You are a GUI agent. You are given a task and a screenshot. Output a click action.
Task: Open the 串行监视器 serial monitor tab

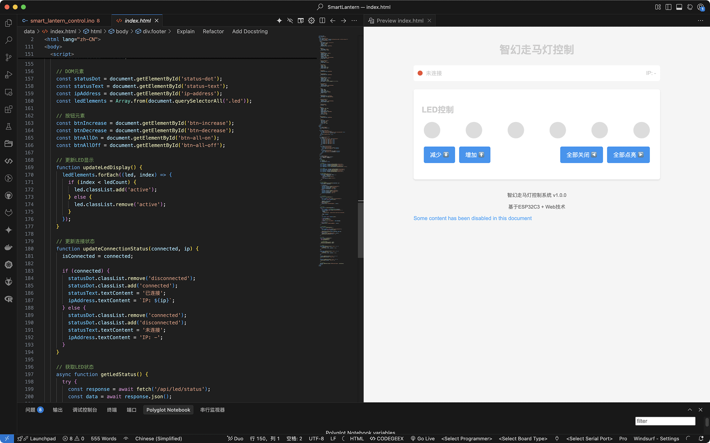212,410
